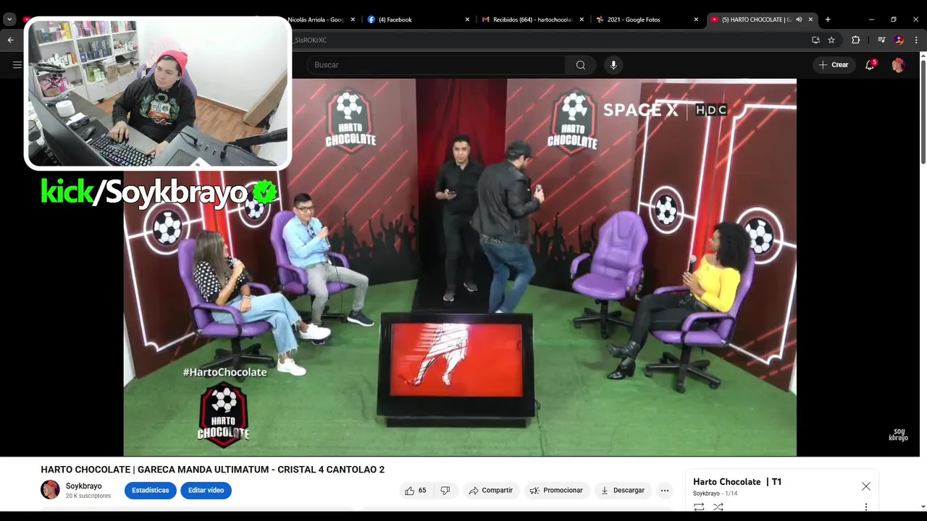
Task: Open the Crear create menu
Action: pos(834,65)
